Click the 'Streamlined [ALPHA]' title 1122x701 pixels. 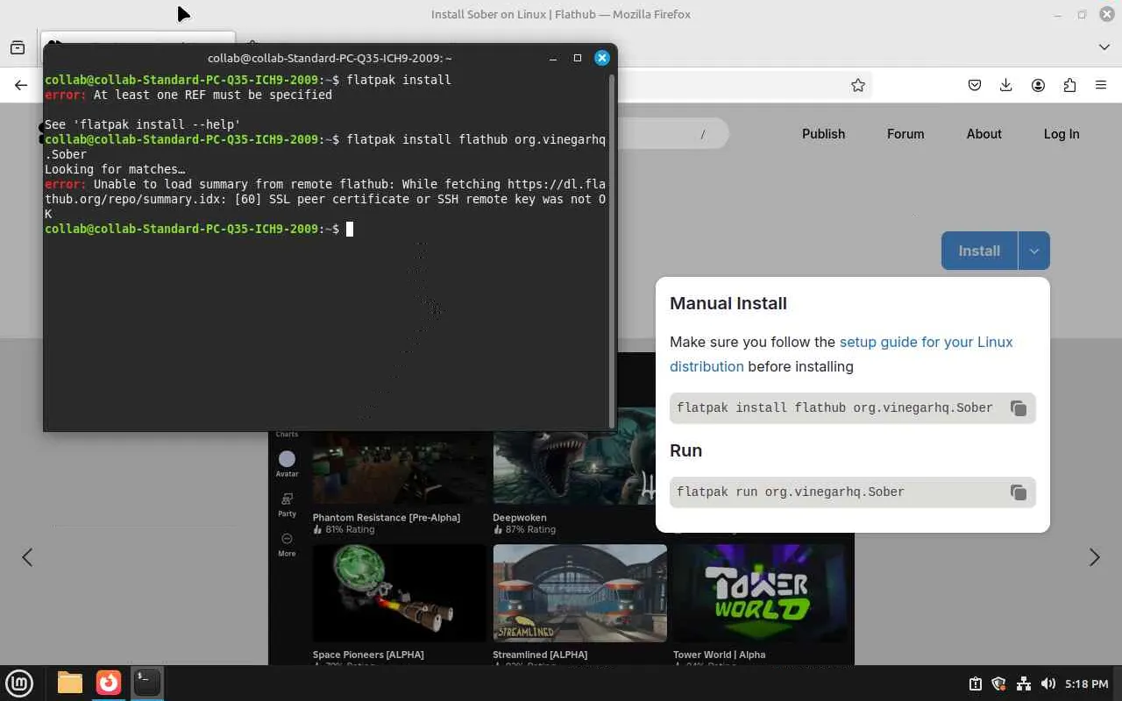click(x=540, y=655)
